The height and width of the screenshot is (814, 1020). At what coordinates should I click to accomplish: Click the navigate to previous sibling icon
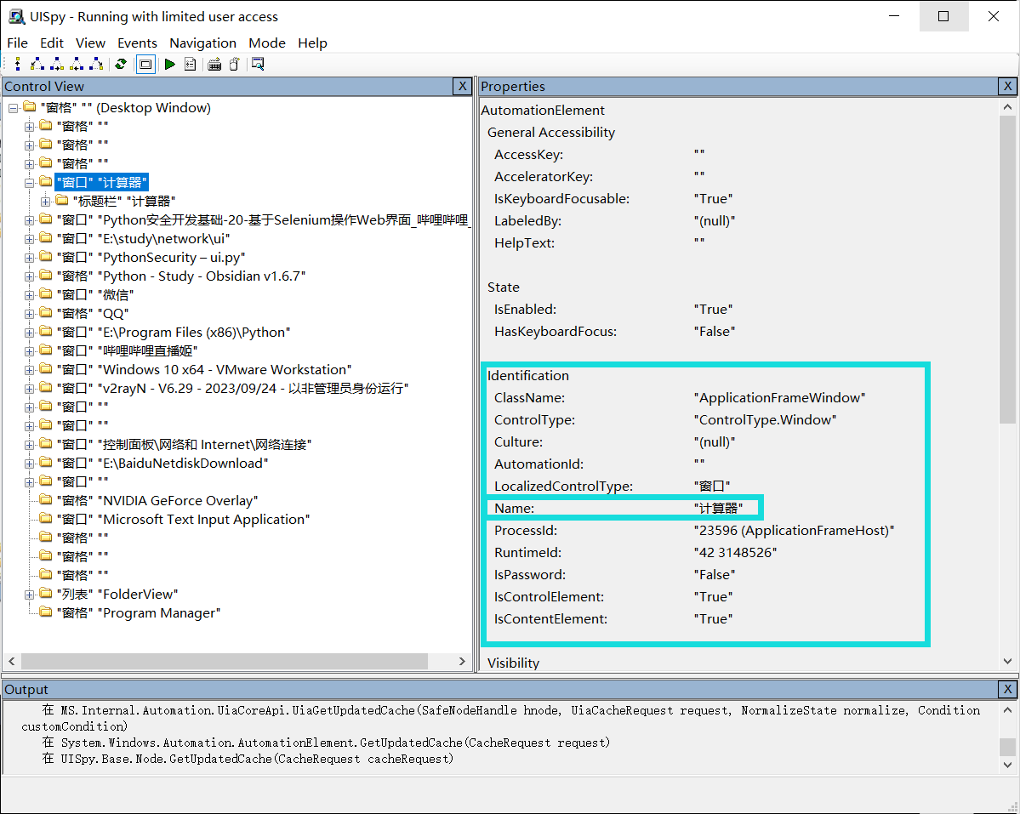point(77,64)
